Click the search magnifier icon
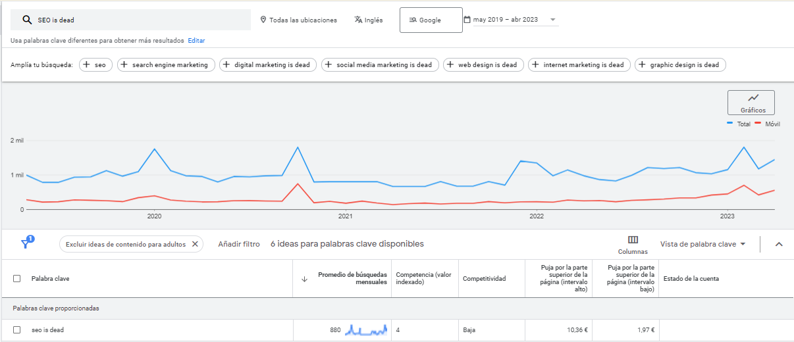 pyautogui.click(x=27, y=20)
